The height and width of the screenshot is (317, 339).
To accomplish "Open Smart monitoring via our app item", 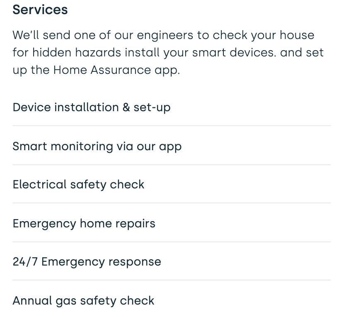I will (x=172, y=146).
